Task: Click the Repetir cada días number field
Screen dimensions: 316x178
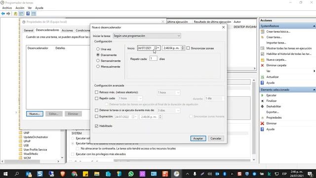Action: [x=153, y=58]
